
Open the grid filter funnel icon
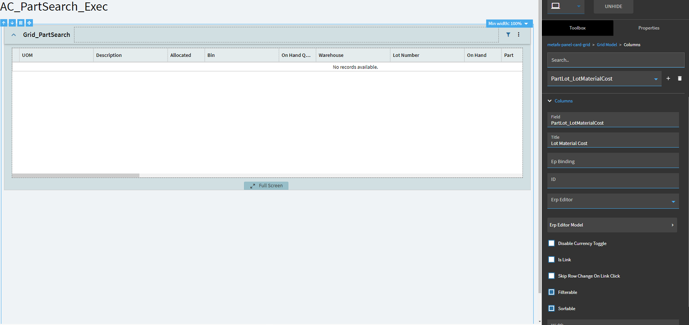tap(508, 34)
